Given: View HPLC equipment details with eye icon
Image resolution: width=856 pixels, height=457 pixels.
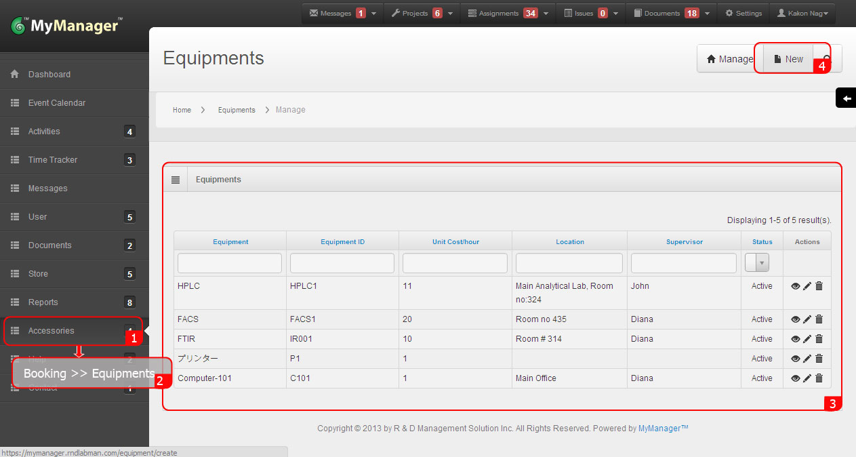Looking at the screenshot, I should (x=795, y=285).
